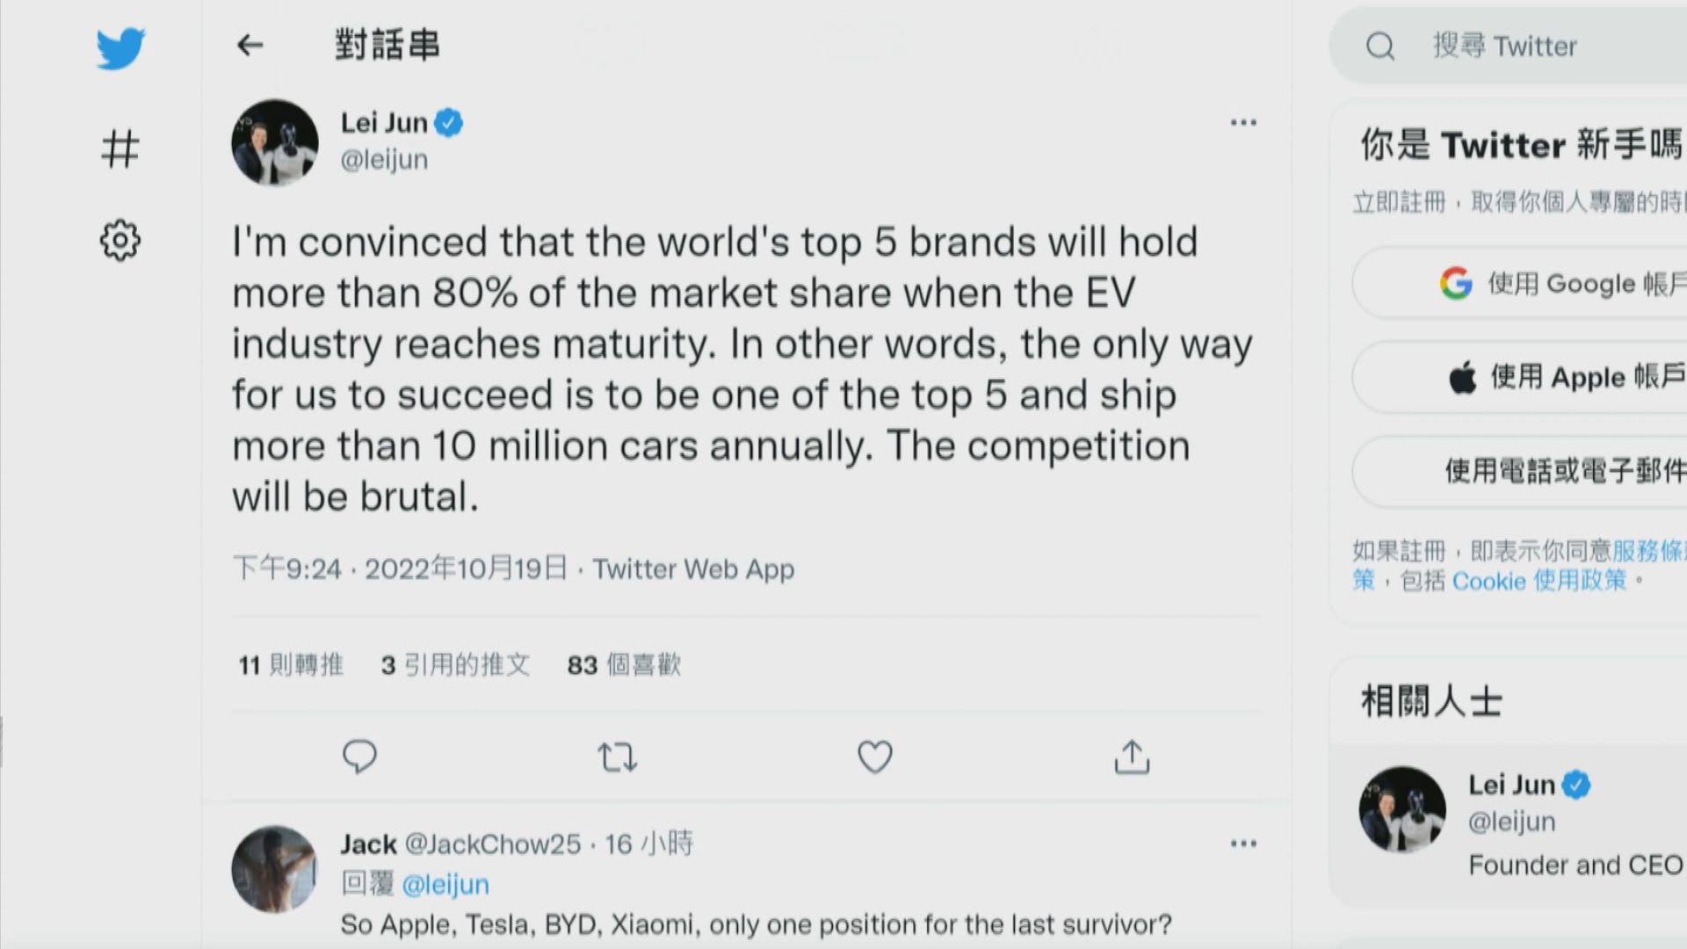View the 11 retweets list
The image size is (1687, 949).
tap(291, 665)
